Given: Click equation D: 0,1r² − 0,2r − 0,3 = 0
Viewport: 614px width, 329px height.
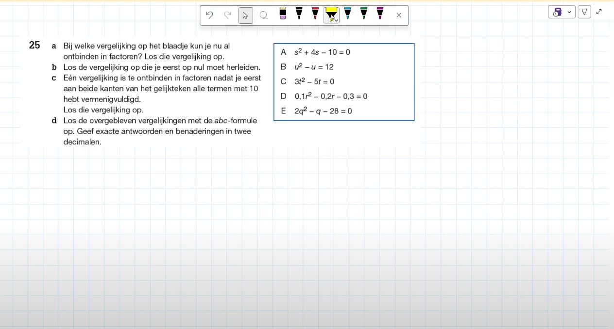Looking at the screenshot, I should click(x=331, y=96).
